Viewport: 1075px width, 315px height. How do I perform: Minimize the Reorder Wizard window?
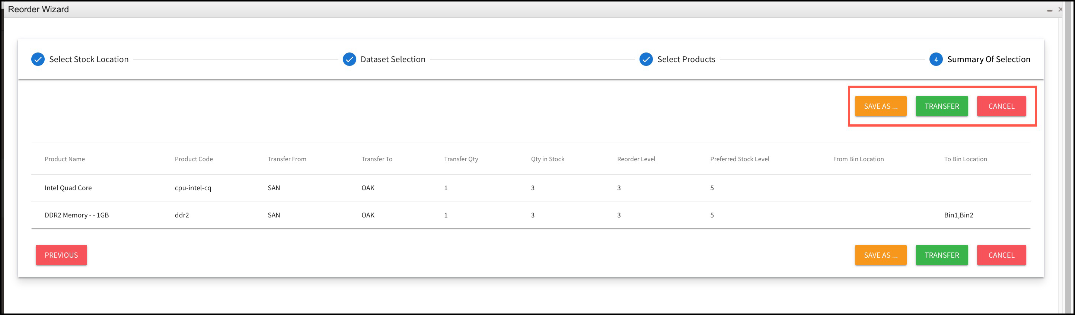[1049, 10]
